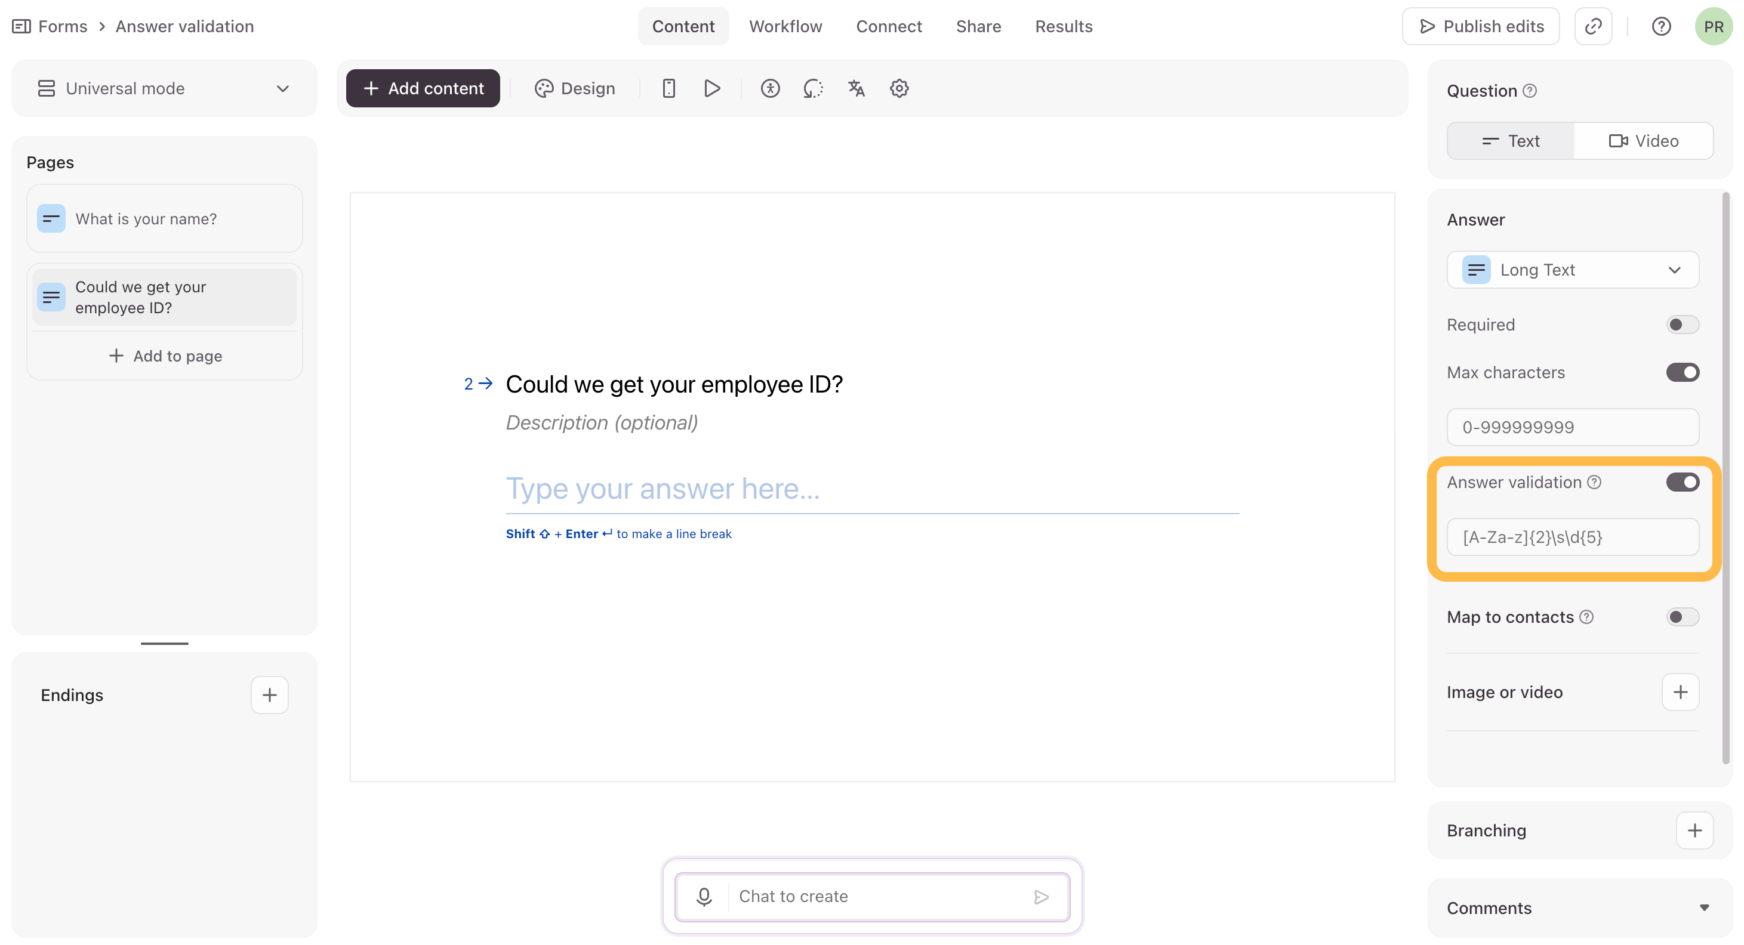Switch to the Workflow tab

click(x=785, y=26)
